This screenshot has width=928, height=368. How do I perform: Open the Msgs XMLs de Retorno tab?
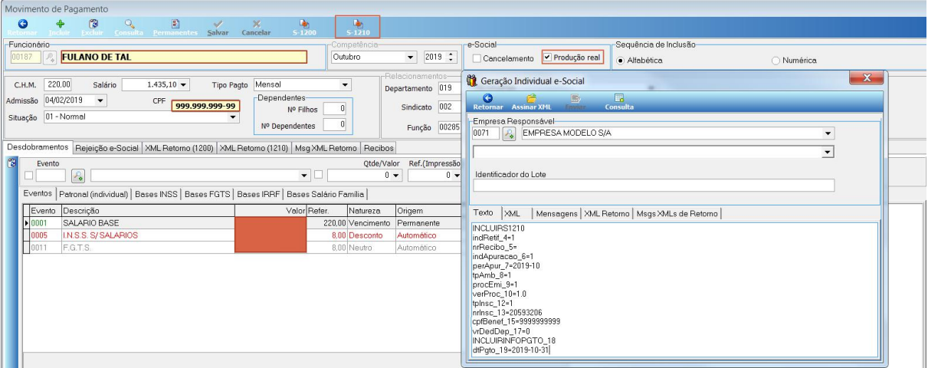click(678, 213)
